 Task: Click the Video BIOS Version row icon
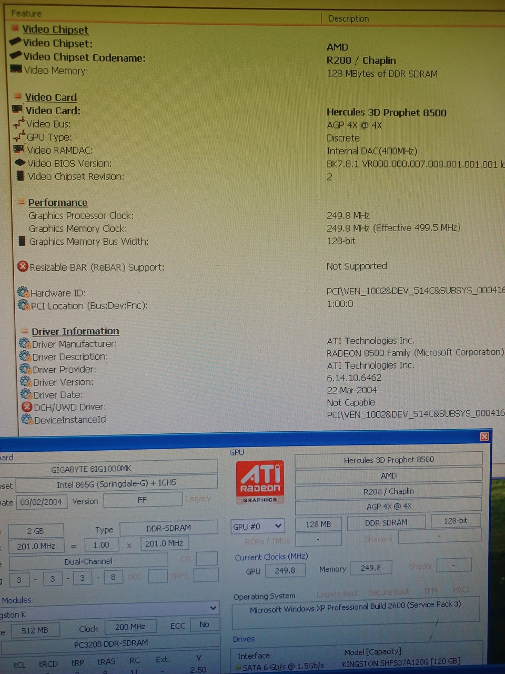coord(20,162)
